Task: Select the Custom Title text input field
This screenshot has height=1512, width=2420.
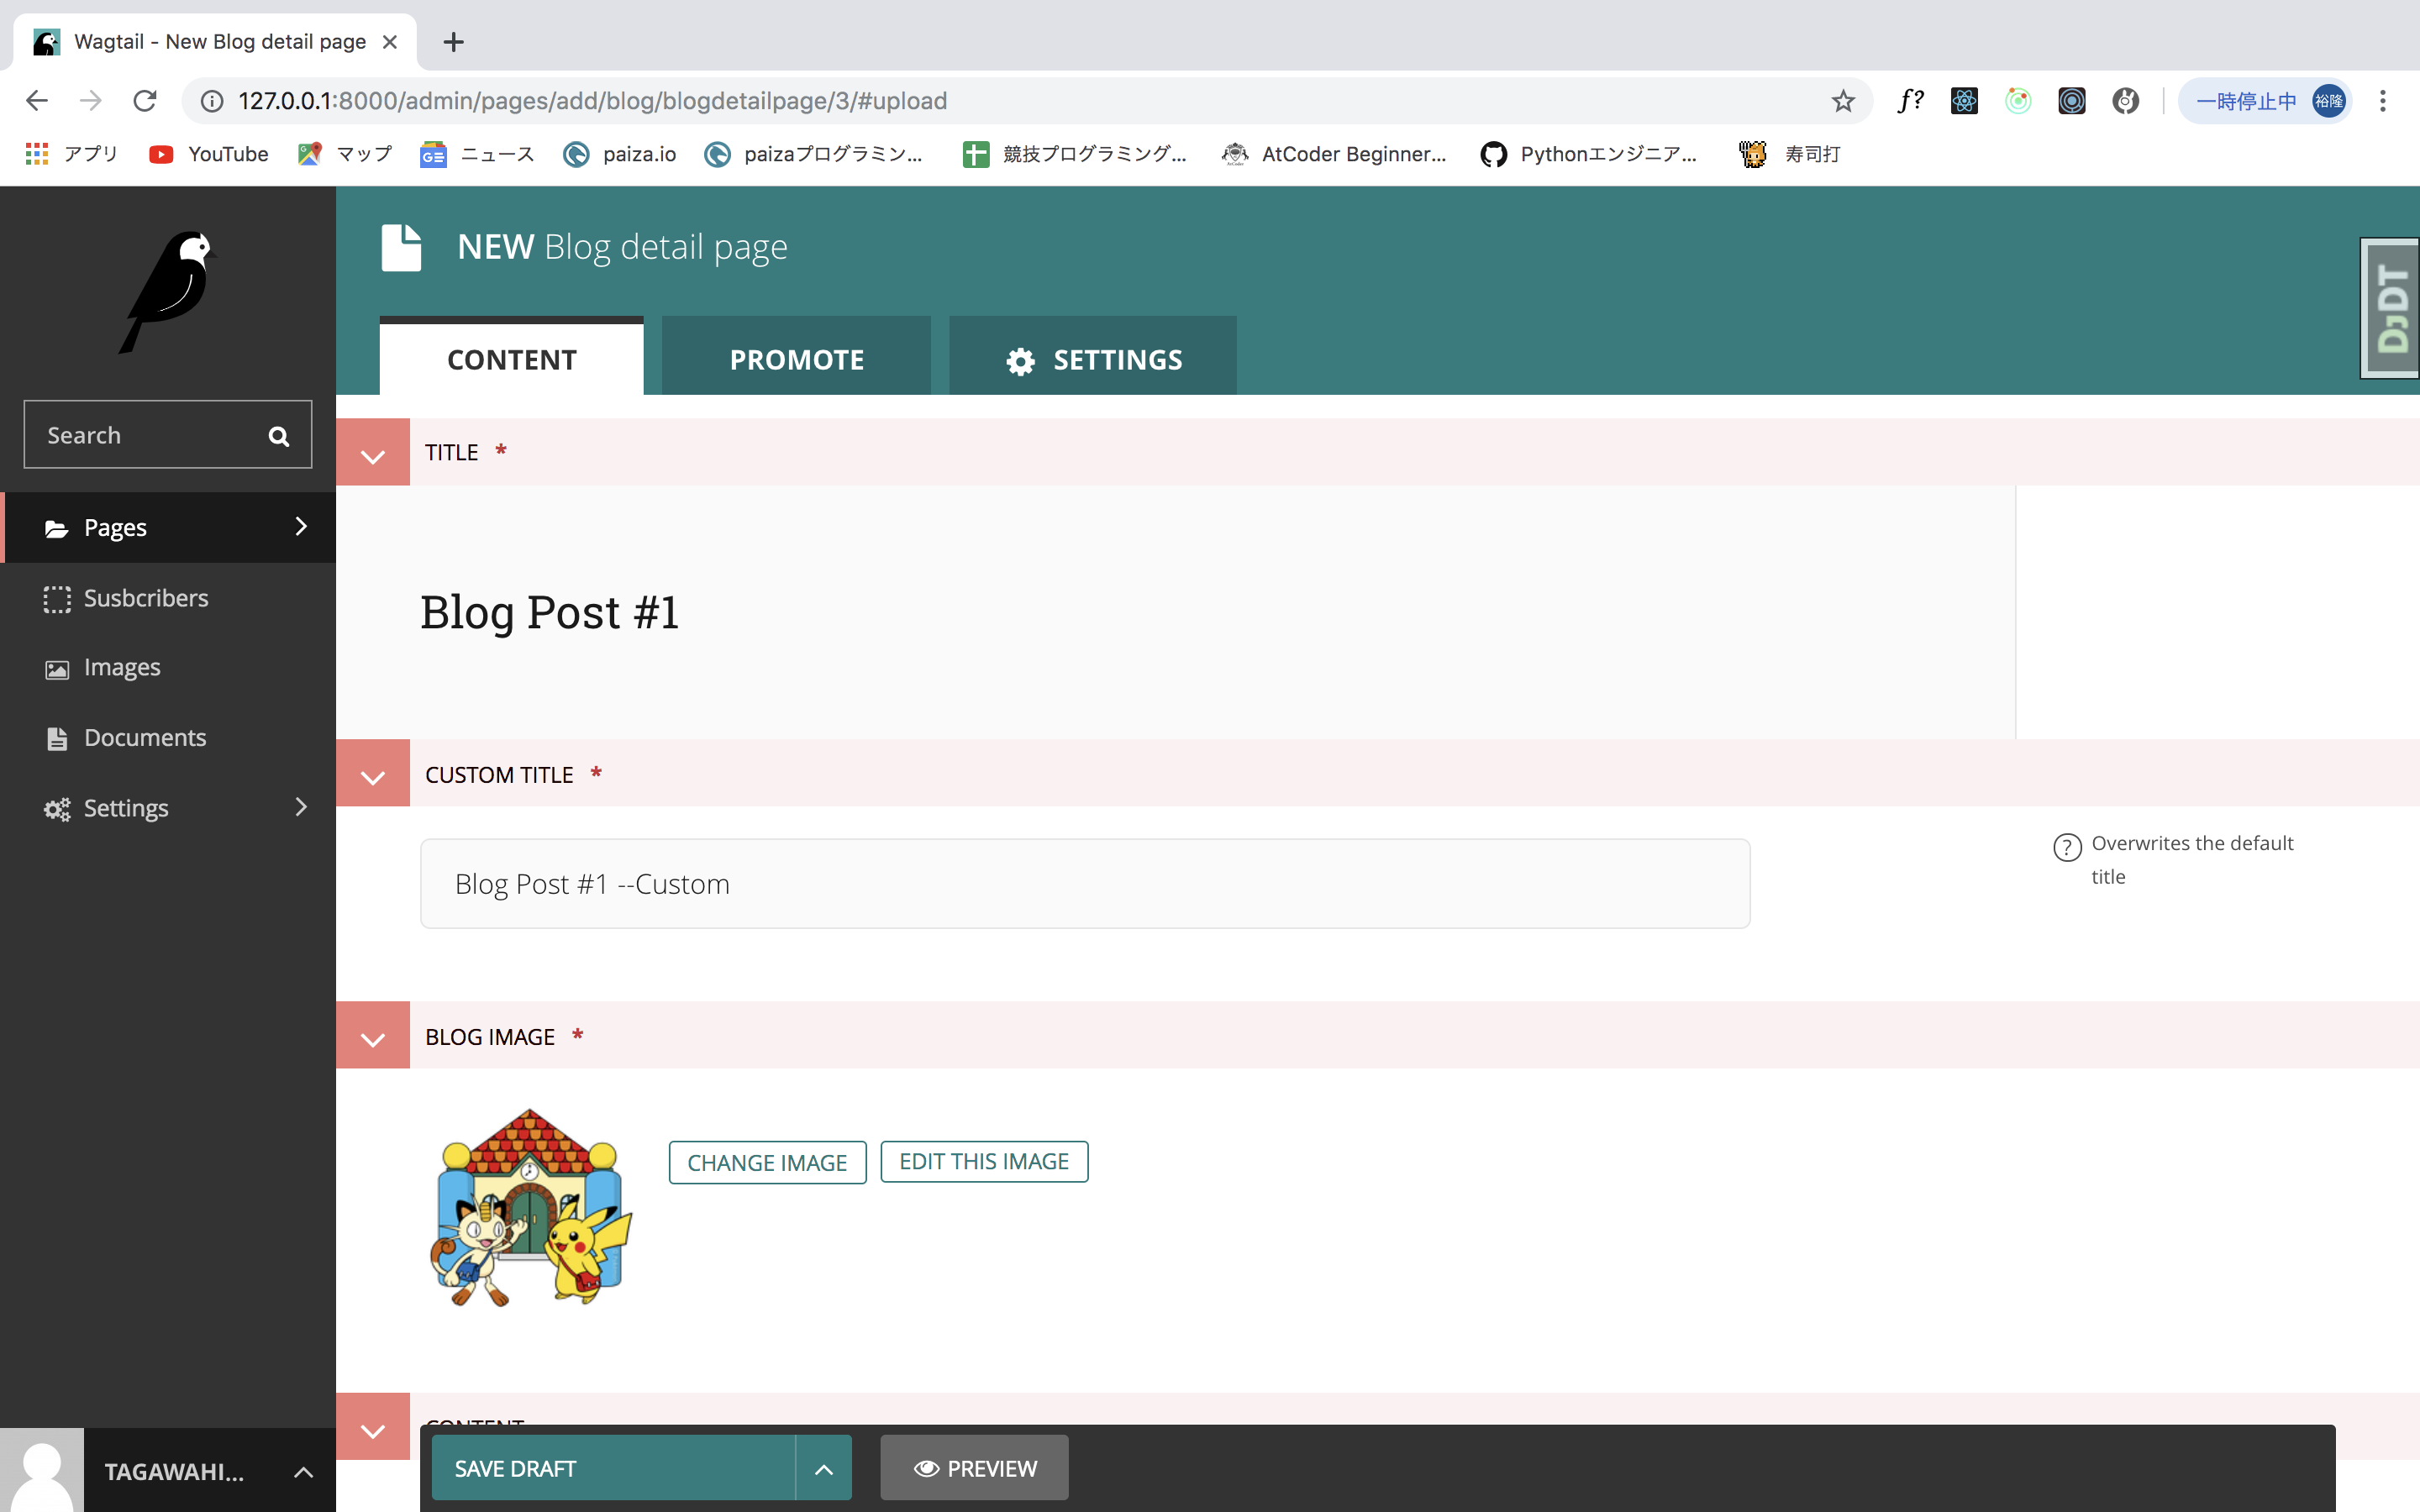Action: (x=1086, y=883)
